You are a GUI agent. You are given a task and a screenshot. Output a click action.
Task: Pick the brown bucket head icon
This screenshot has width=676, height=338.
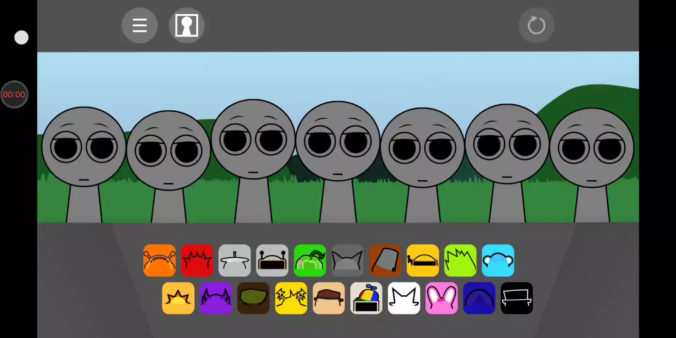tap(385, 261)
